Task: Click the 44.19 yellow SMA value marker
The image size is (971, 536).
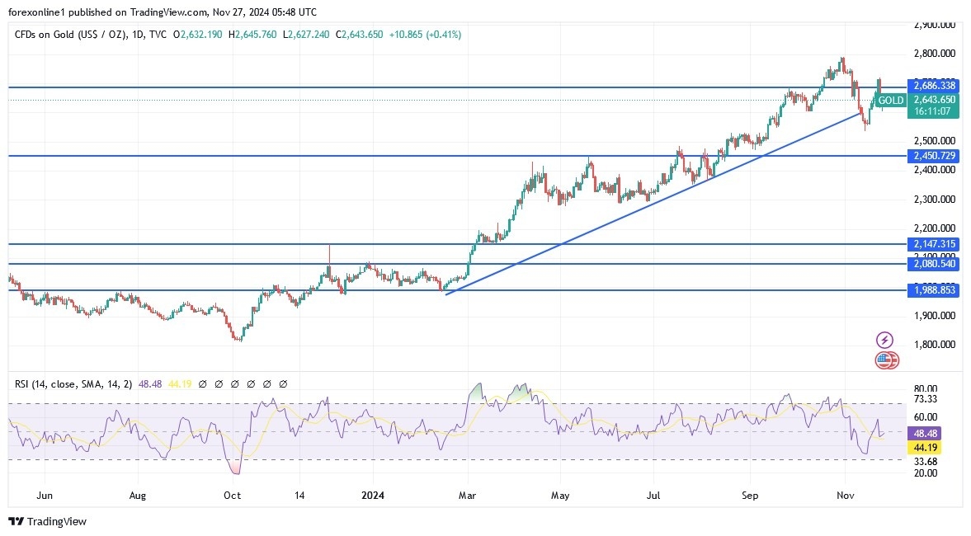Action: [923, 446]
